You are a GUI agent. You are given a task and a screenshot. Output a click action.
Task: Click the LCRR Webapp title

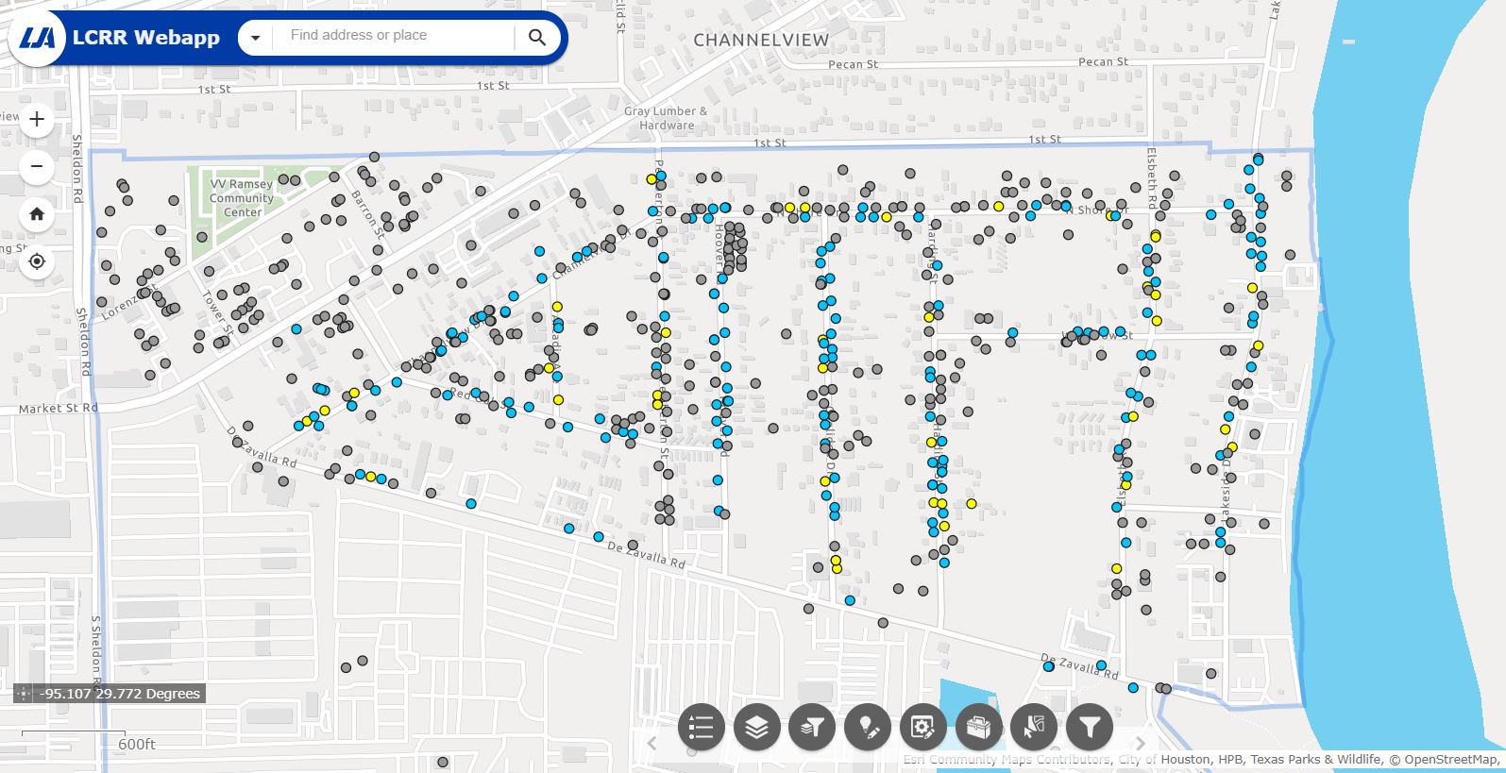point(146,38)
